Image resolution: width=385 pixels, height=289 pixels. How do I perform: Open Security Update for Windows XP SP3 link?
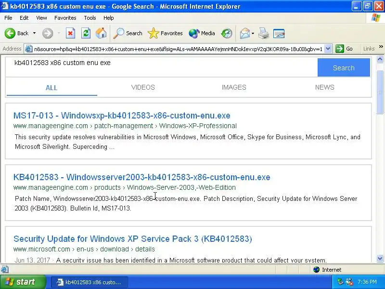[x=133, y=239]
